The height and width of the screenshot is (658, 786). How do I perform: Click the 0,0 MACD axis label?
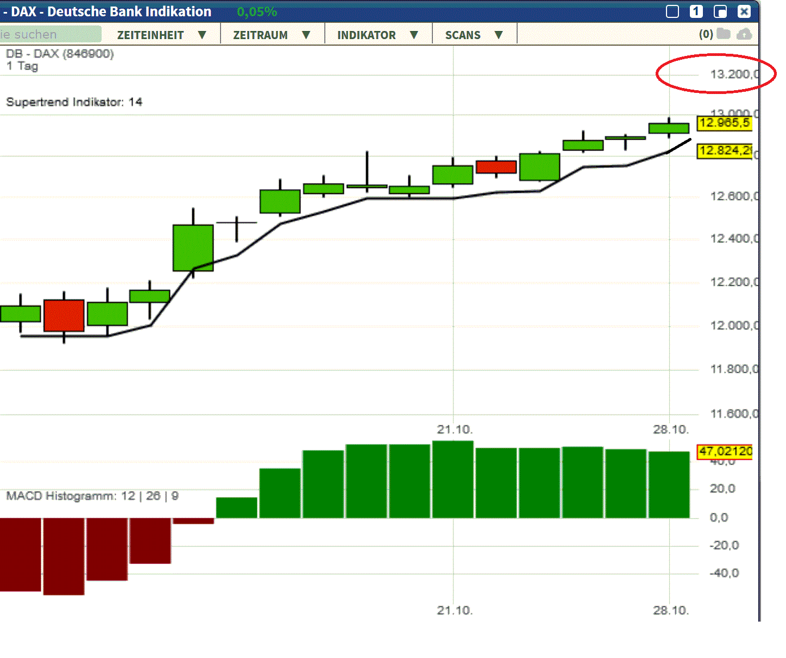719,518
